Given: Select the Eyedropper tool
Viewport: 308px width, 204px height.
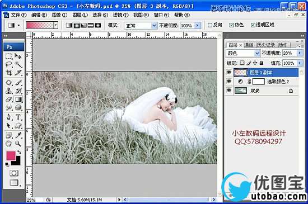Looking at the screenshot, I should click(18, 135).
